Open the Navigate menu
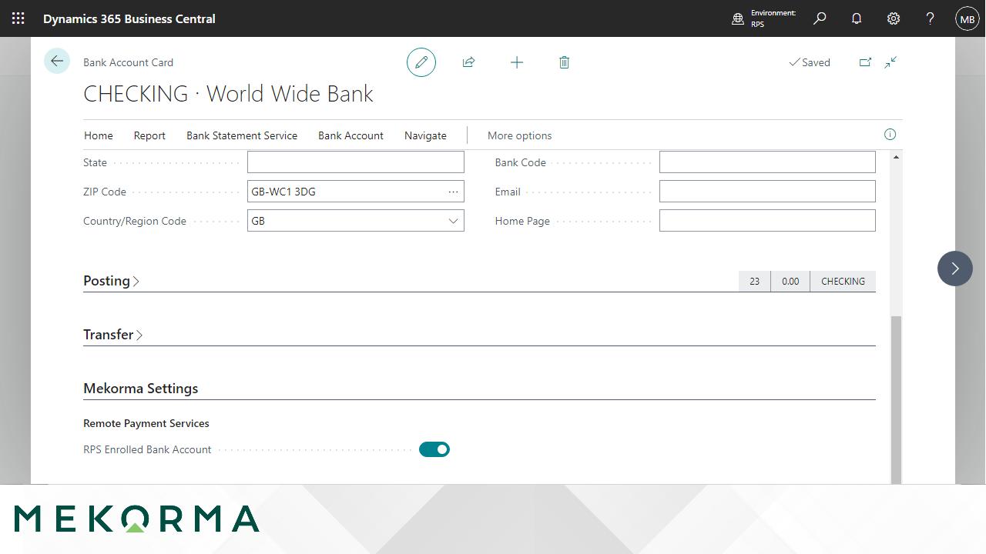Screen dimensions: 986x554 425,135
